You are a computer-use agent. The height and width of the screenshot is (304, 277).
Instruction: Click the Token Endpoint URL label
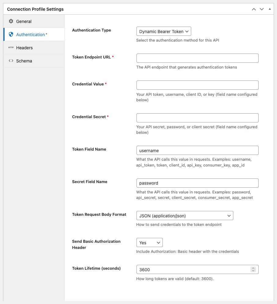[93, 57]
